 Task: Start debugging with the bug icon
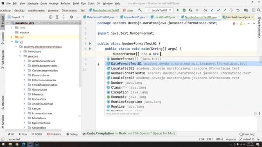[x=184, y=10]
